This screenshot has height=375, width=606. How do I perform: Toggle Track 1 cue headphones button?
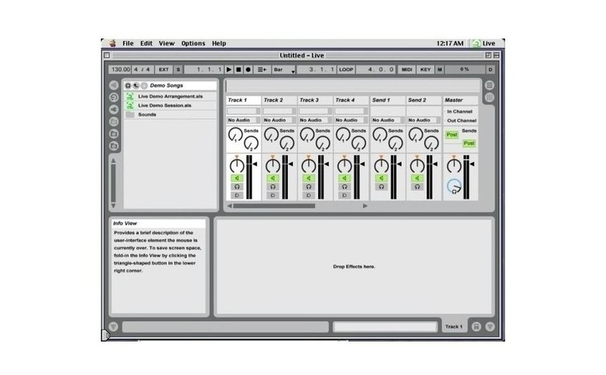click(x=237, y=186)
